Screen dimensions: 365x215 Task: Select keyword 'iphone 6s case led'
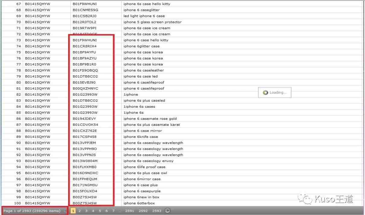pos(141,76)
